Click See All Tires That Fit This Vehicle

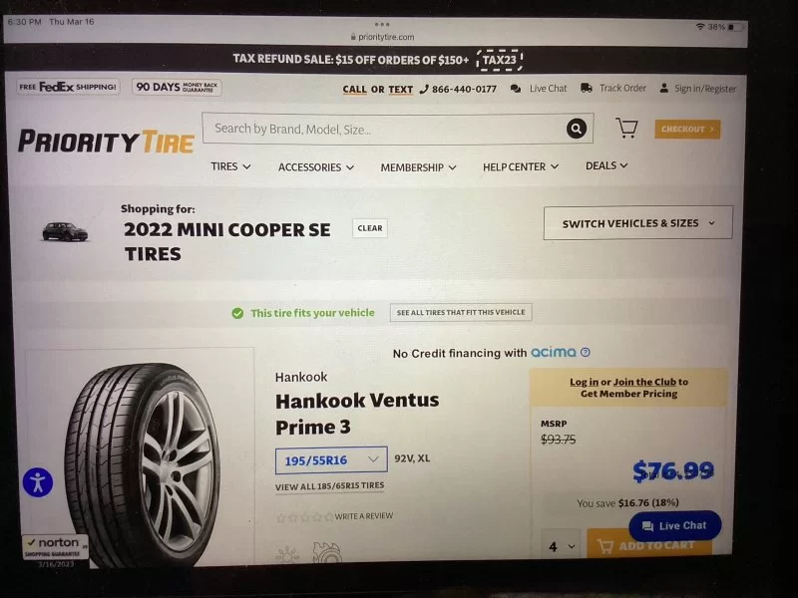click(x=461, y=312)
